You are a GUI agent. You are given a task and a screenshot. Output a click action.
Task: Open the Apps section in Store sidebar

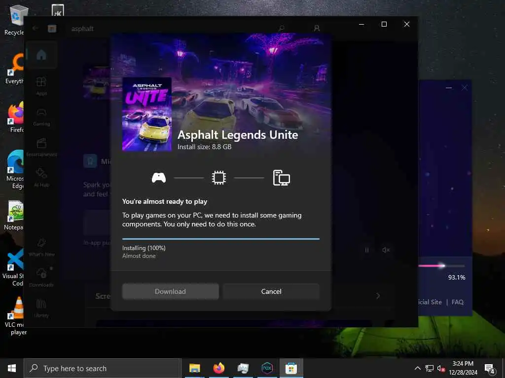tap(41, 86)
